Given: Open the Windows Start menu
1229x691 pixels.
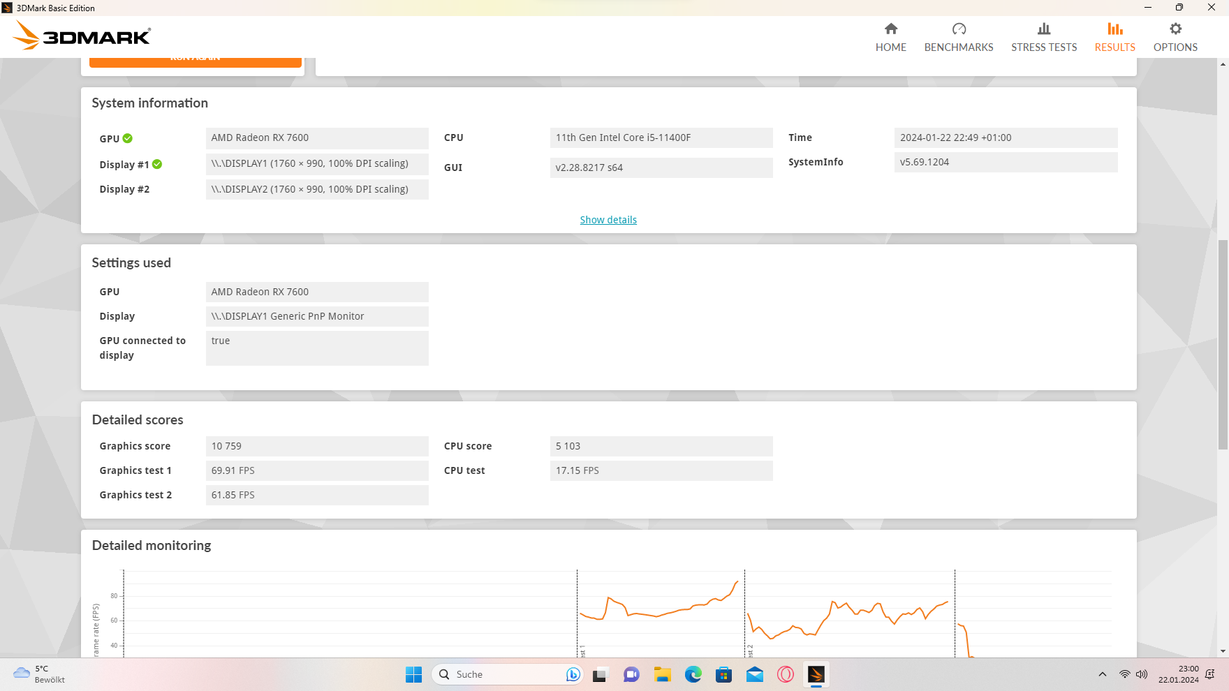Looking at the screenshot, I should coord(413,674).
